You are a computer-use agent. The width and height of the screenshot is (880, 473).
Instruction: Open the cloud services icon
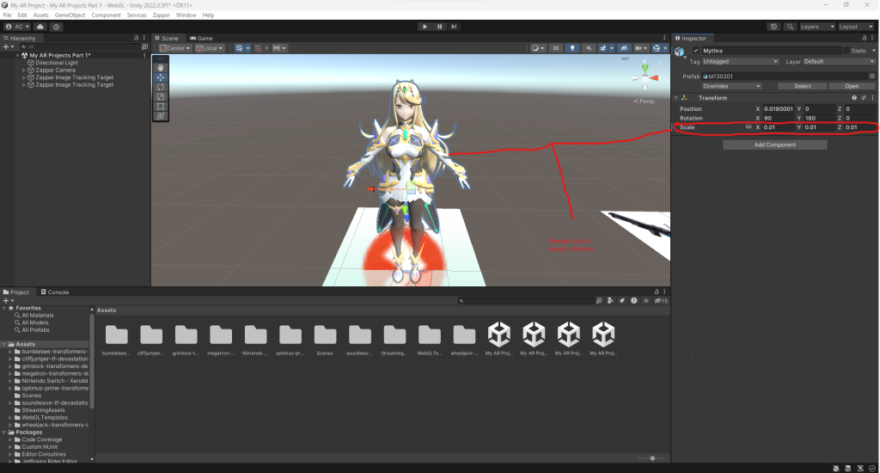(40, 27)
